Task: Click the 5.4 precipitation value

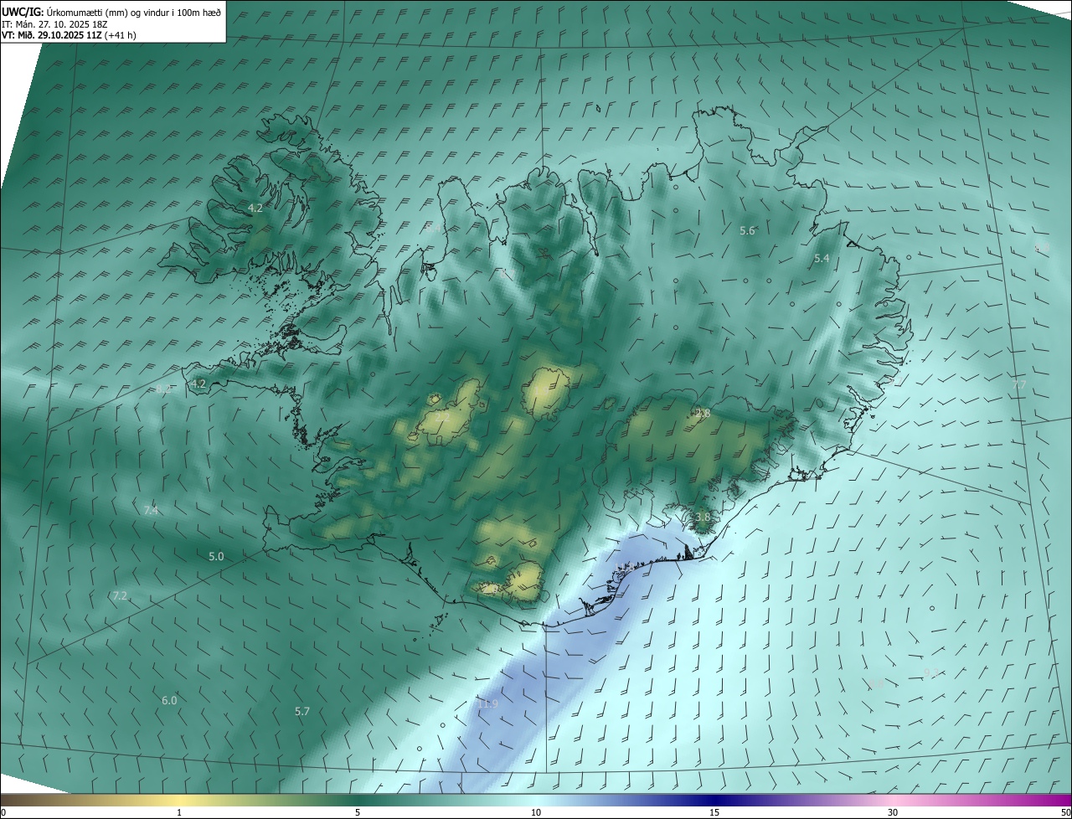Action: pos(822,259)
